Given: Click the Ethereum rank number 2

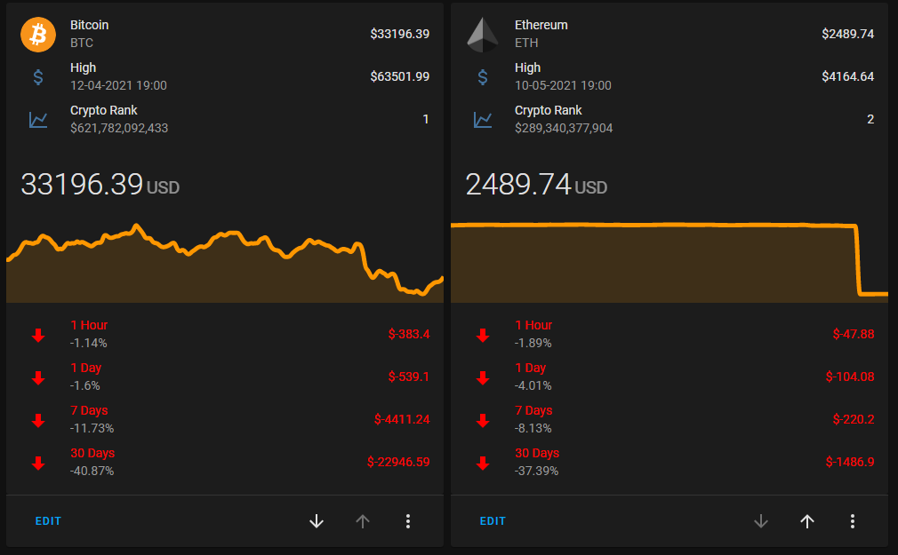Looking at the screenshot, I should click(870, 120).
